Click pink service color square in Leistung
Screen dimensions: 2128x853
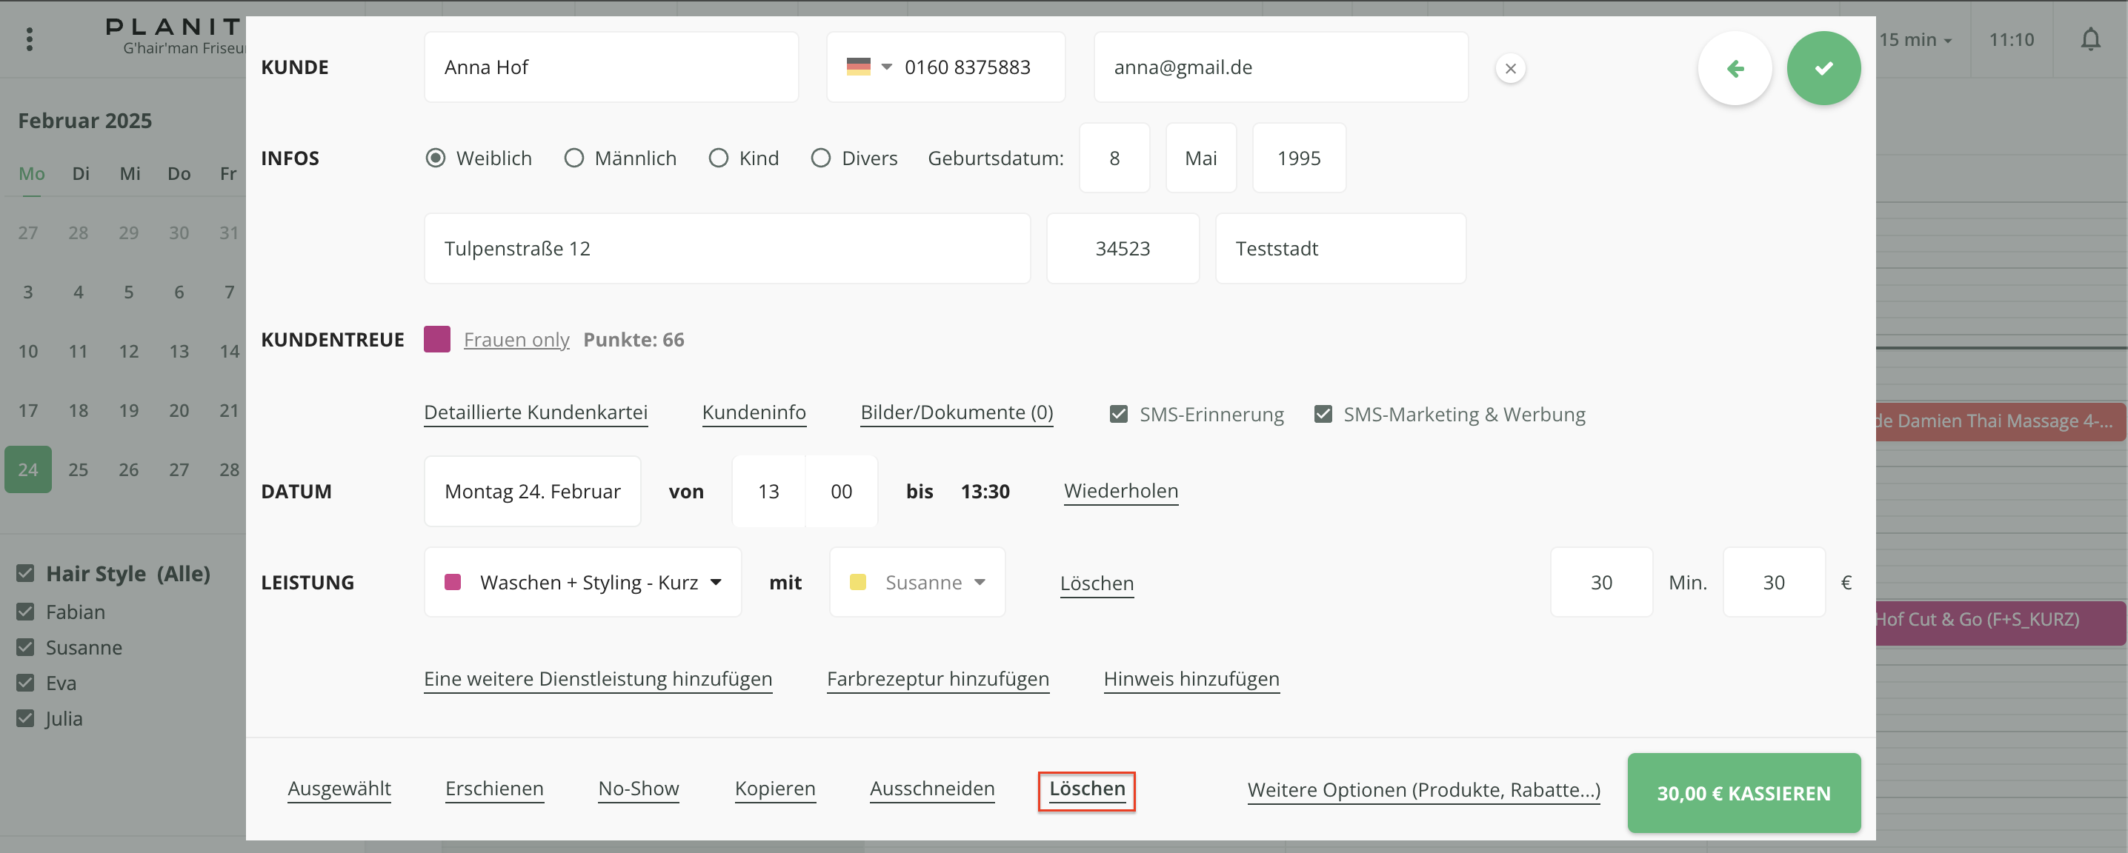tap(452, 582)
